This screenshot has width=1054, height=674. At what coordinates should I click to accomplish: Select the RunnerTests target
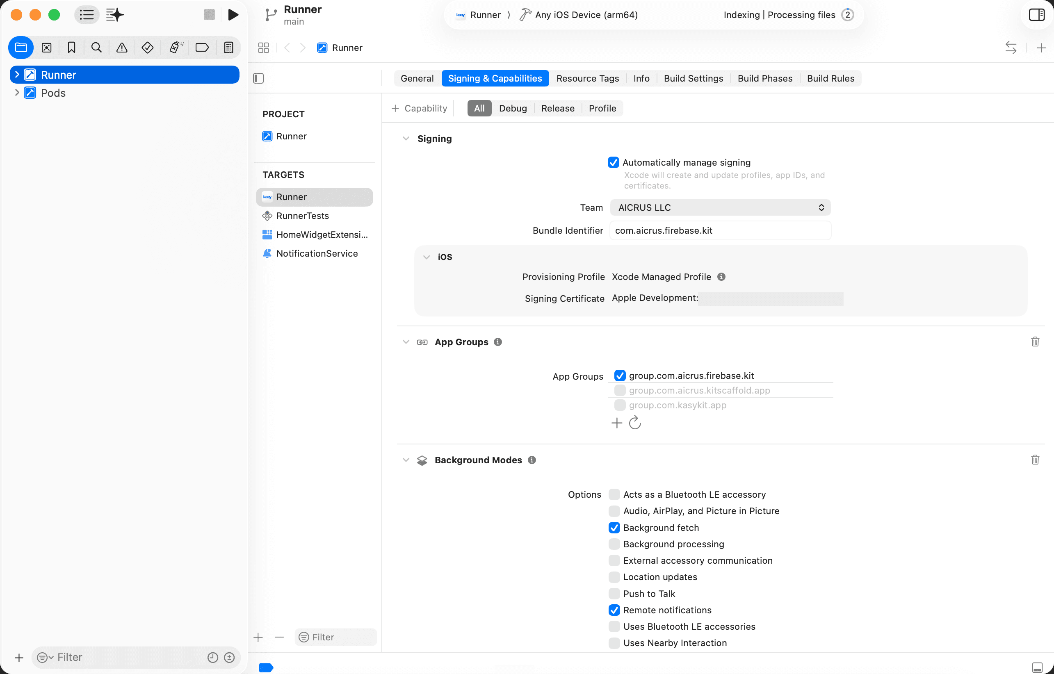(314, 216)
